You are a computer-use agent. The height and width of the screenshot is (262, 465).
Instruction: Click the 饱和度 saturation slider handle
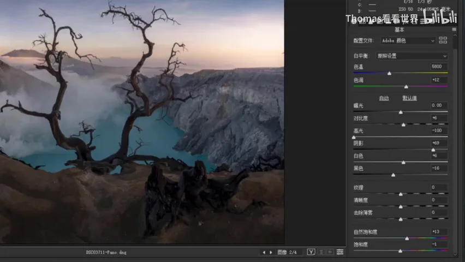(401, 251)
